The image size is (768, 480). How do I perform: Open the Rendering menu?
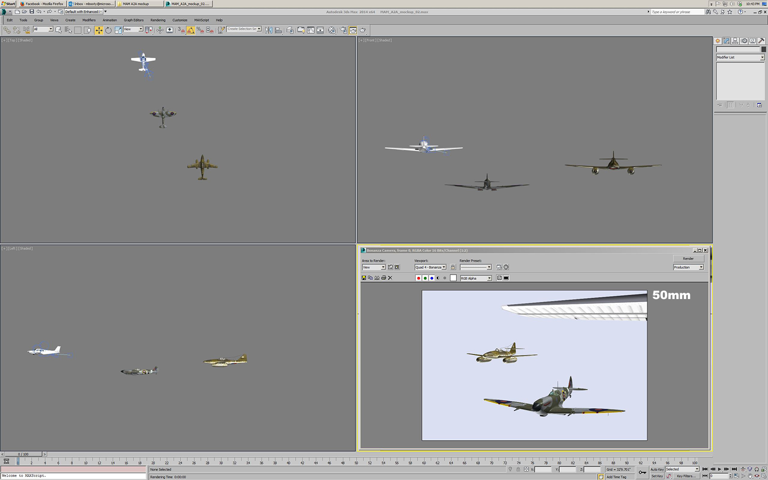point(157,20)
